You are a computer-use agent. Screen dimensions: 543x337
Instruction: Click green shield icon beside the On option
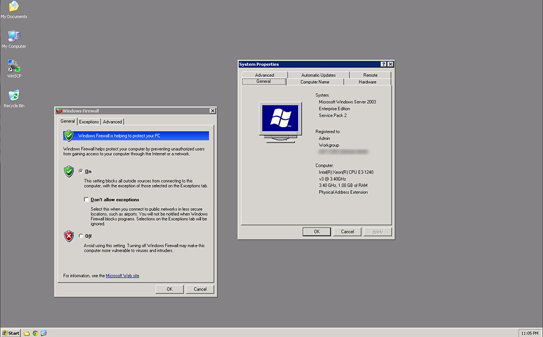pos(69,171)
